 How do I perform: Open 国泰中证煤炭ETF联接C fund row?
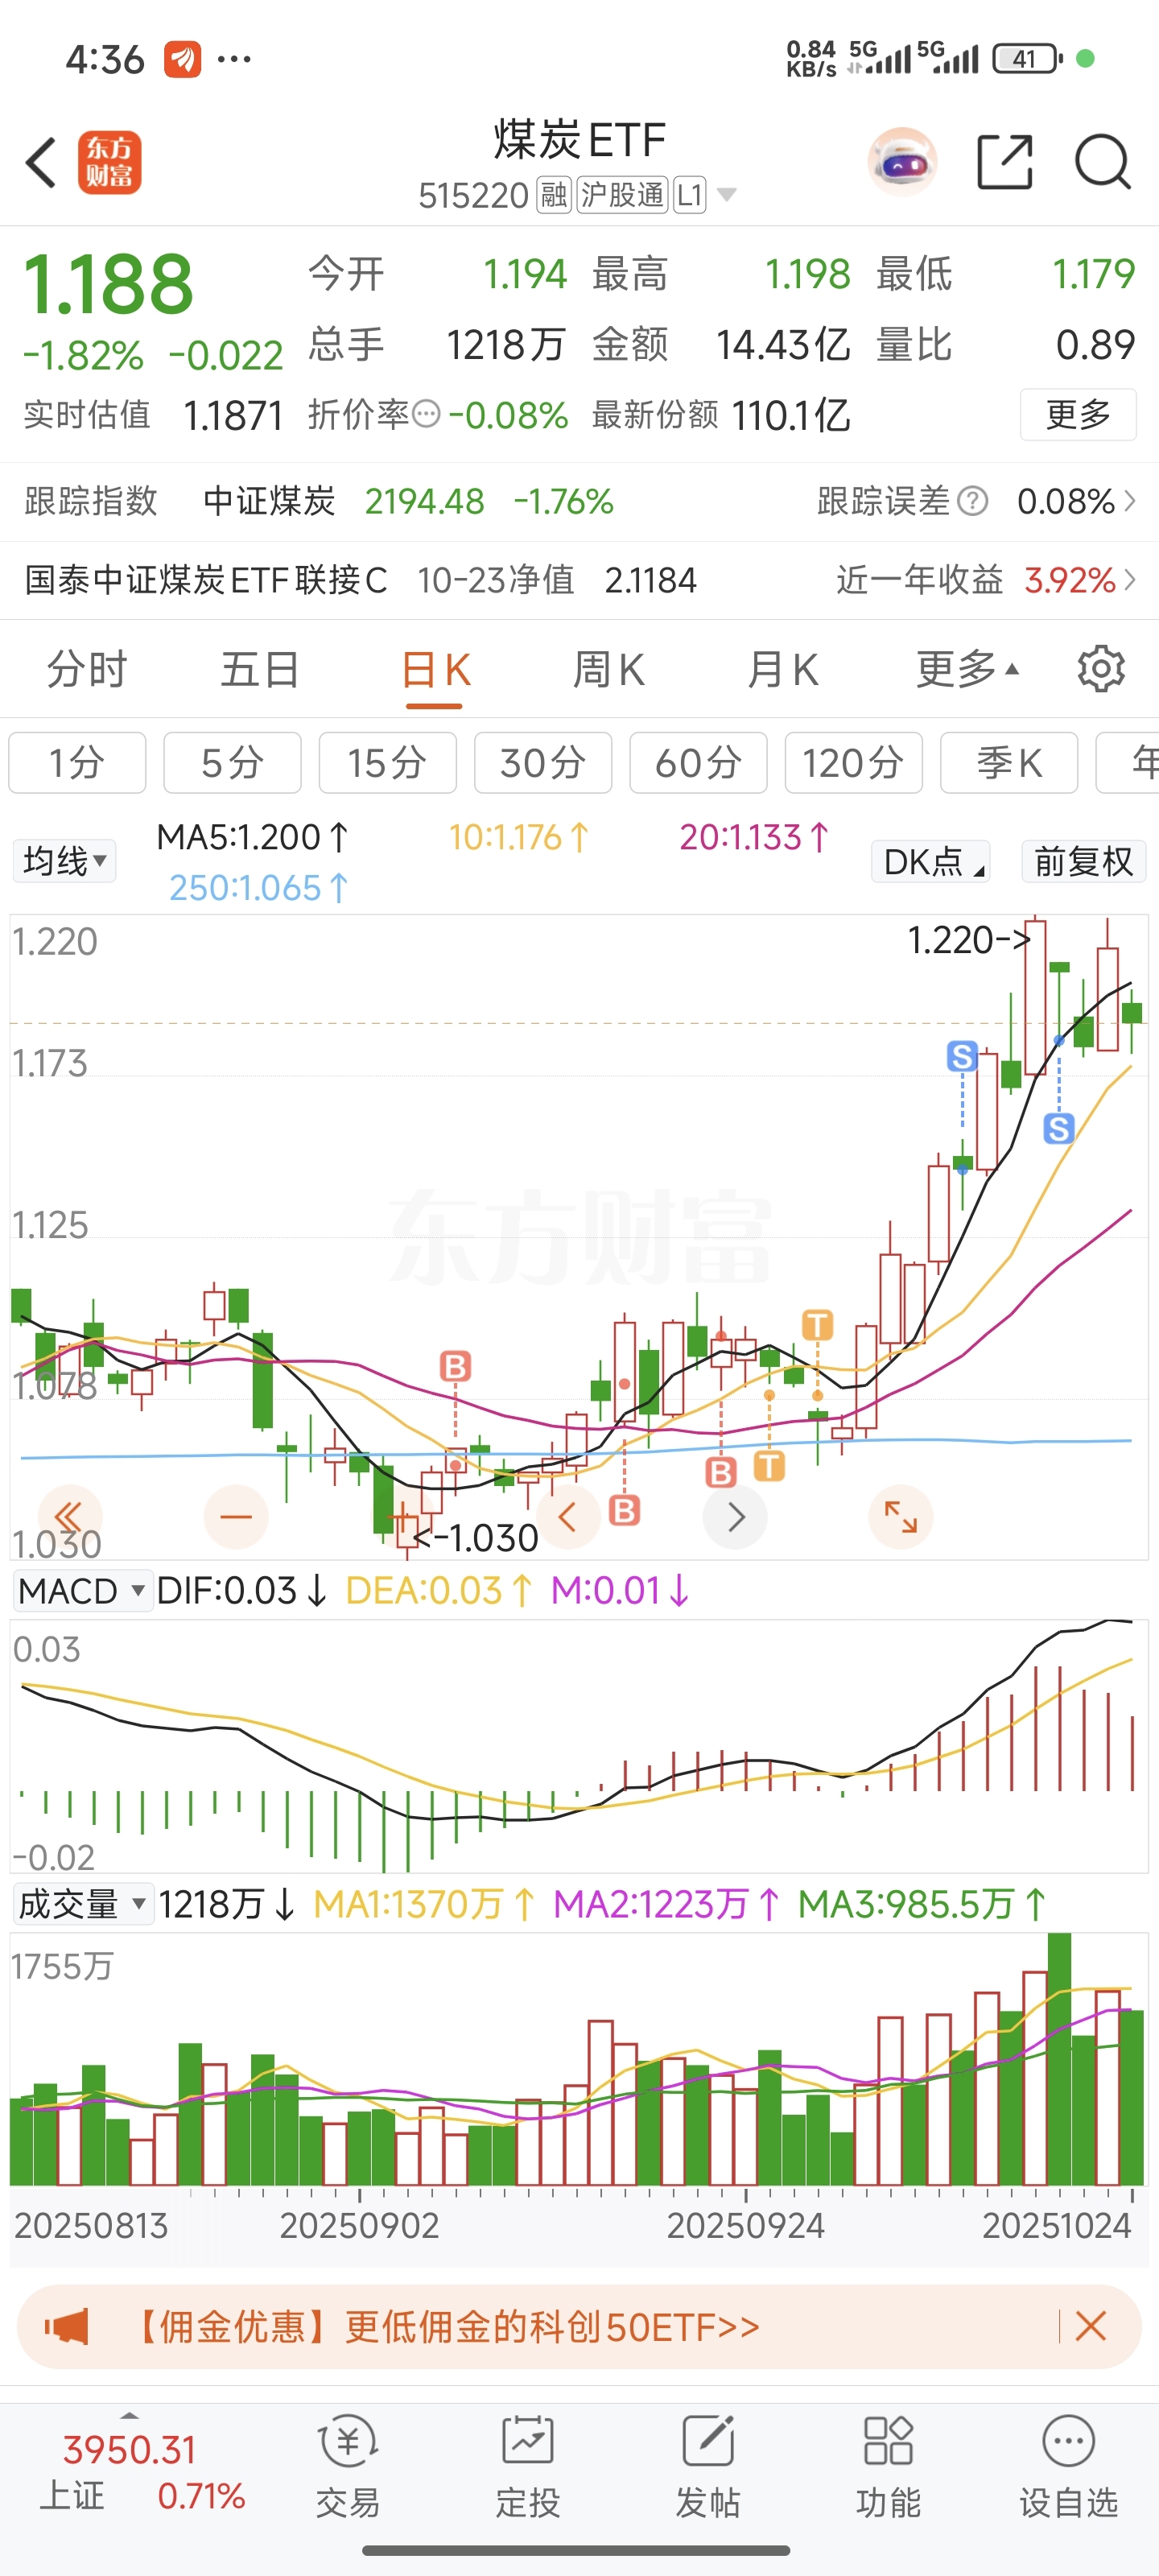pyautogui.click(x=579, y=580)
